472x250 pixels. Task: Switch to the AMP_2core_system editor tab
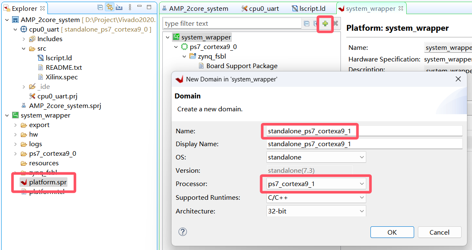point(195,8)
